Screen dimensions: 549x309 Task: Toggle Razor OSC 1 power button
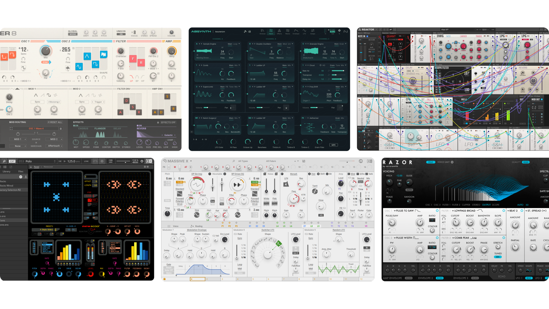(437, 211)
